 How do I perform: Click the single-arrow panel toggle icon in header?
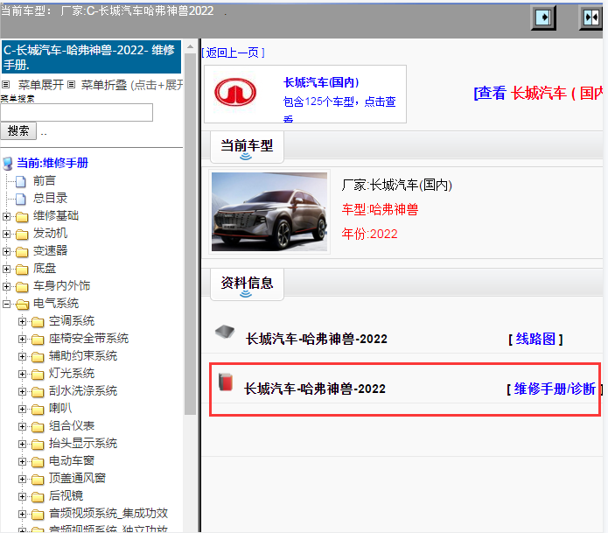pos(543,18)
